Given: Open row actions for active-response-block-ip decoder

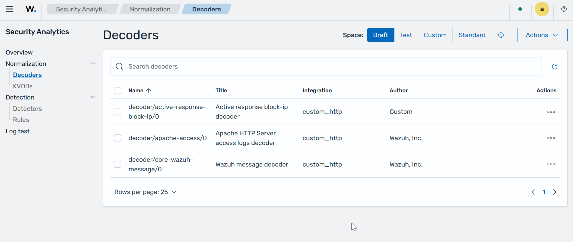Looking at the screenshot, I should click(x=551, y=112).
